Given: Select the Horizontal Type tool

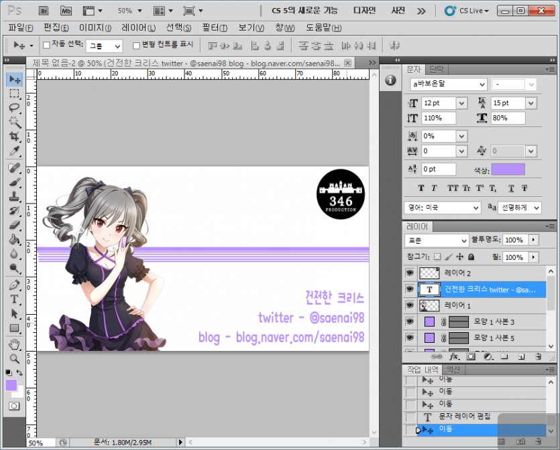Looking at the screenshot, I should 14,299.
